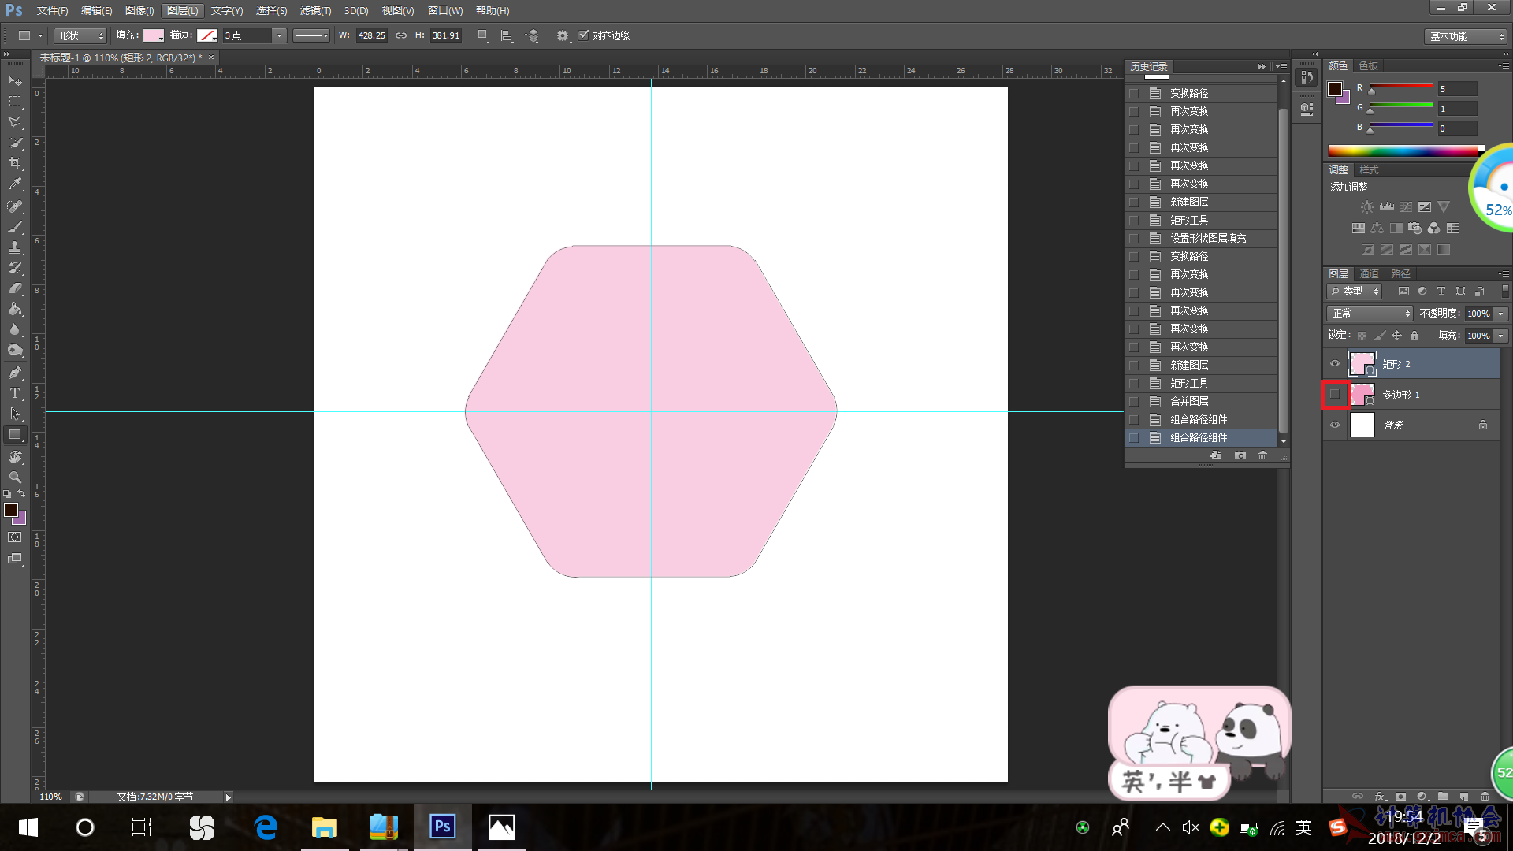Open the gear geometry options
Image resolution: width=1513 pixels, height=851 pixels.
coord(563,35)
